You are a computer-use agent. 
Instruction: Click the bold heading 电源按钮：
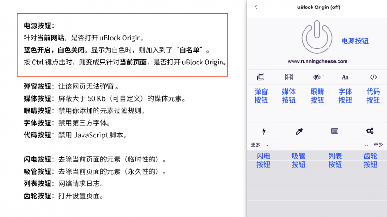pyautogui.click(x=39, y=25)
